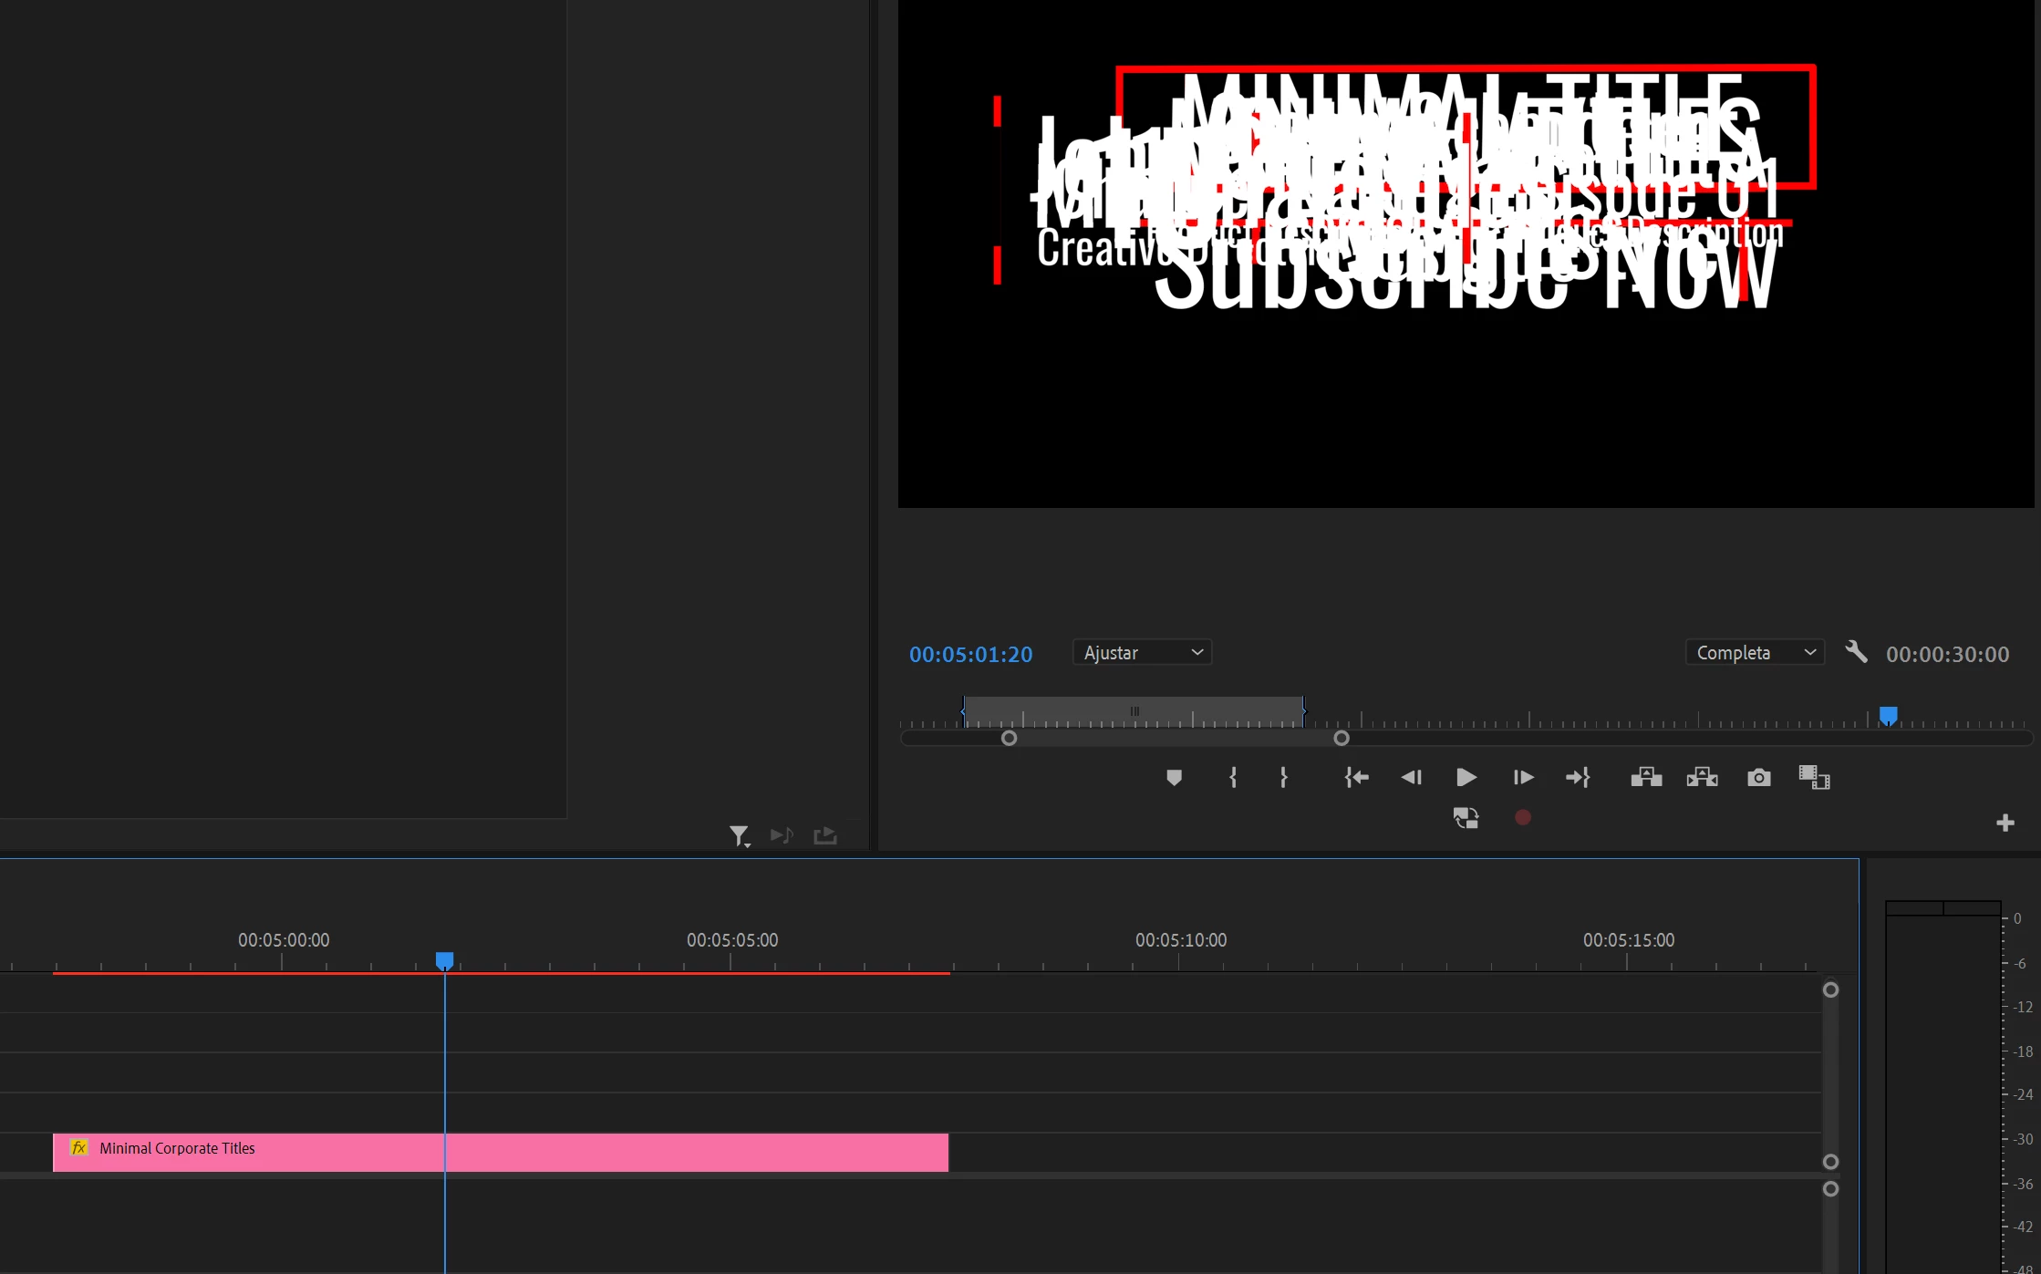The height and width of the screenshot is (1274, 2041).
Task: Step forward one frame
Action: 1523,777
